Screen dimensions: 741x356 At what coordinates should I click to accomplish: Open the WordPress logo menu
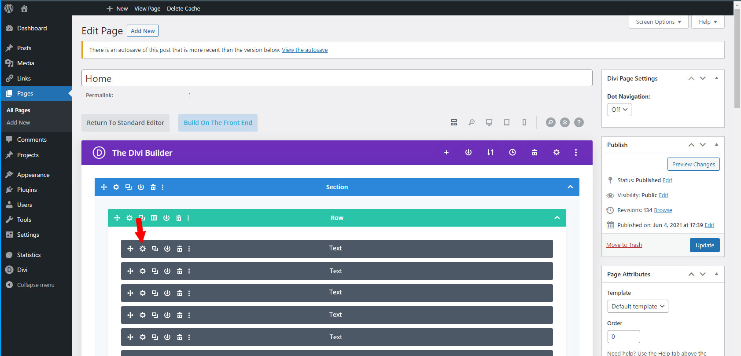9,8
